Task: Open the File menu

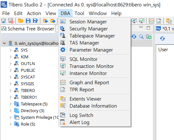Action: point(6,13)
